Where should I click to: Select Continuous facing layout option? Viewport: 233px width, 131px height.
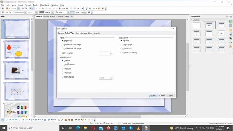pos(129,52)
